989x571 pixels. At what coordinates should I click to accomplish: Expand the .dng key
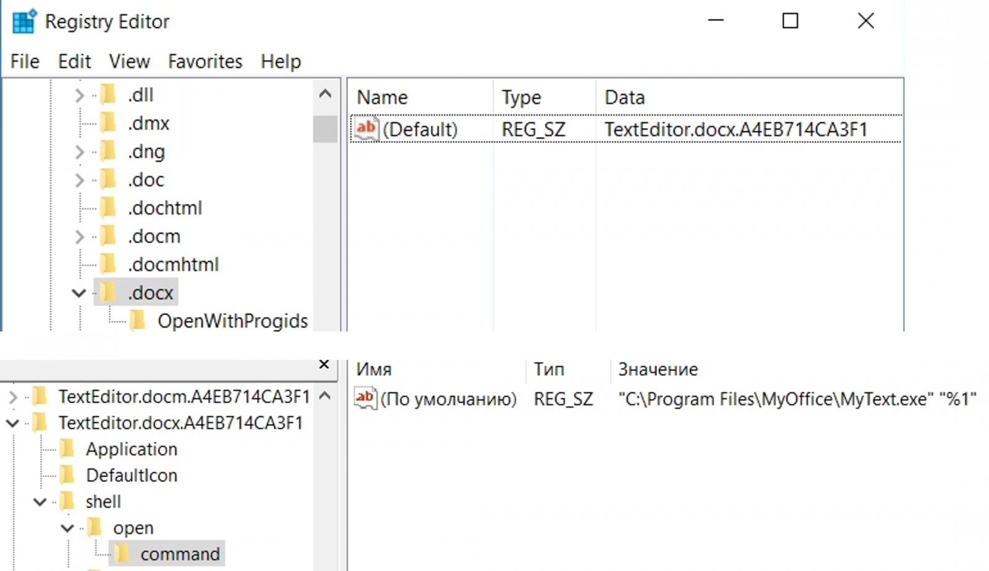tap(78, 151)
